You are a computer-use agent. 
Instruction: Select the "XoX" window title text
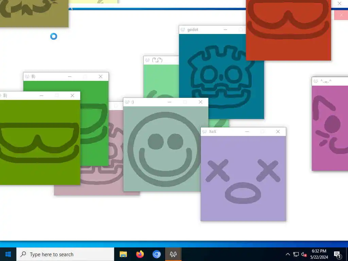click(212, 132)
